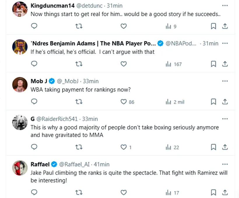Bookmark the NBA Player Podcast tweet
Screen dimensions: 239x198
click(213, 64)
